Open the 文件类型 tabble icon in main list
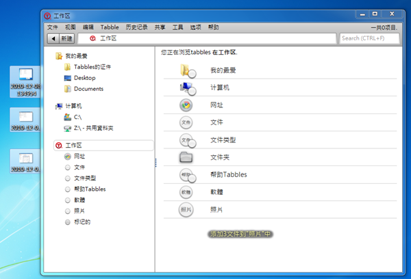Screen dimensions: 411x279 tap(188, 141)
